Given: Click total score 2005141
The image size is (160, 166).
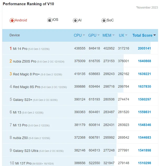Looking at the screenshot, I should pyautogui.click(x=144, y=48).
